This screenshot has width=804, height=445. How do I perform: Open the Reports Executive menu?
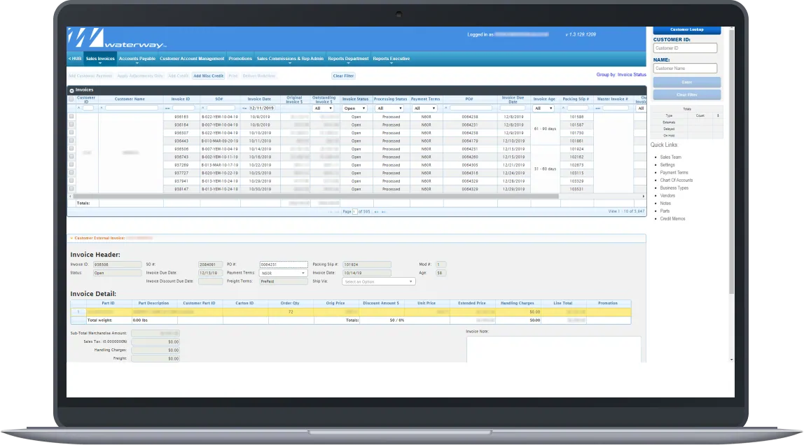coord(391,59)
